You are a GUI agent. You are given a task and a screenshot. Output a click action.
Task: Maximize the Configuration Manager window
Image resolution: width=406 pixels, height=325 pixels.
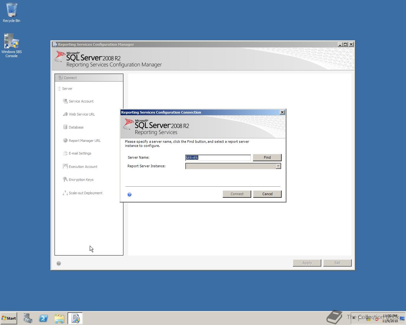pyautogui.click(x=345, y=44)
